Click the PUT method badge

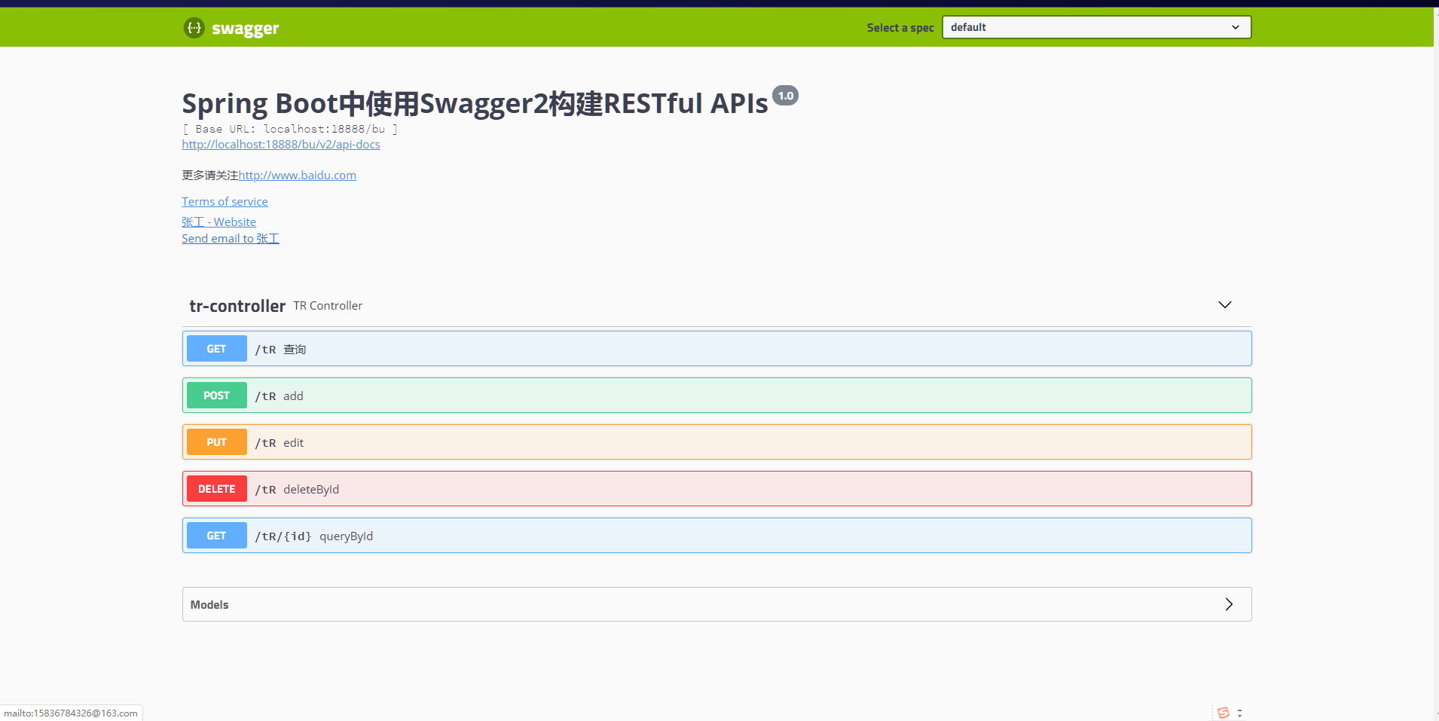click(217, 442)
